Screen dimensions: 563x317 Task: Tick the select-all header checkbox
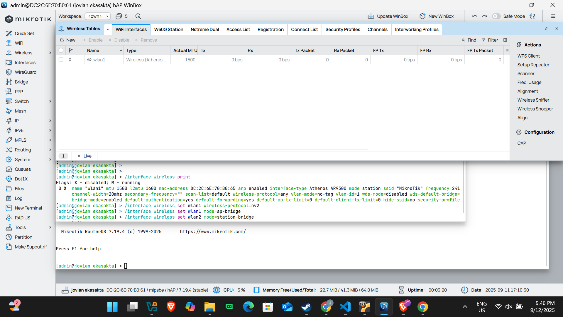[x=61, y=50]
